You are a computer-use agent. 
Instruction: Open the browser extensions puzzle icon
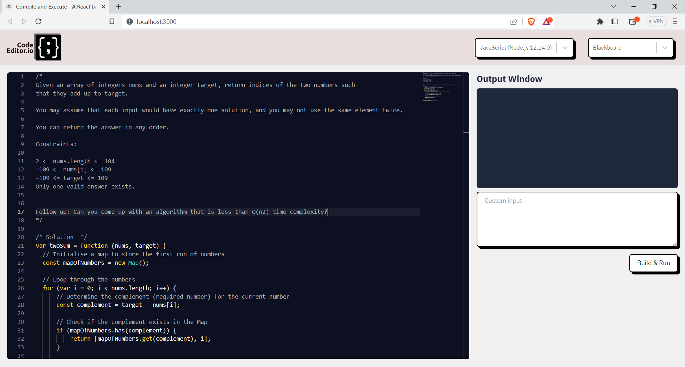click(600, 21)
